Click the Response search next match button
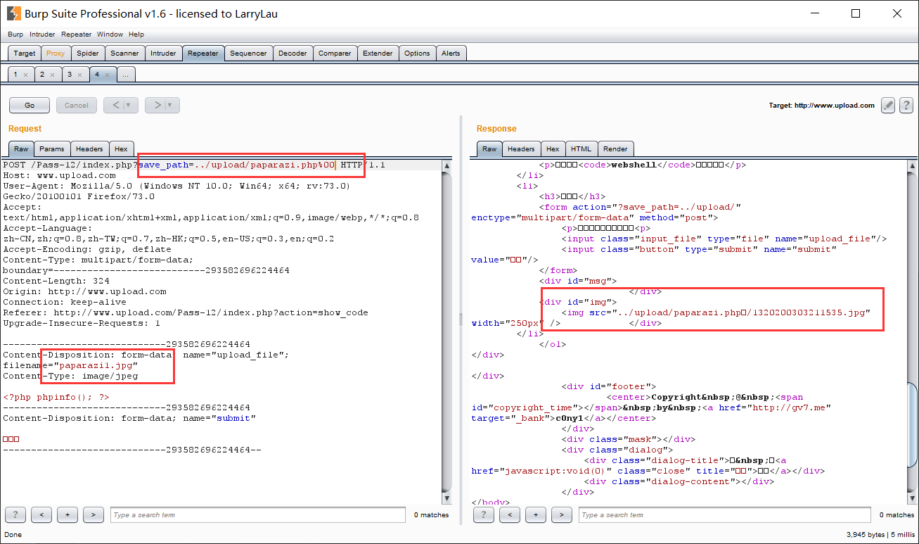This screenshot has height=544, width=919. click(x=562, y=514)
